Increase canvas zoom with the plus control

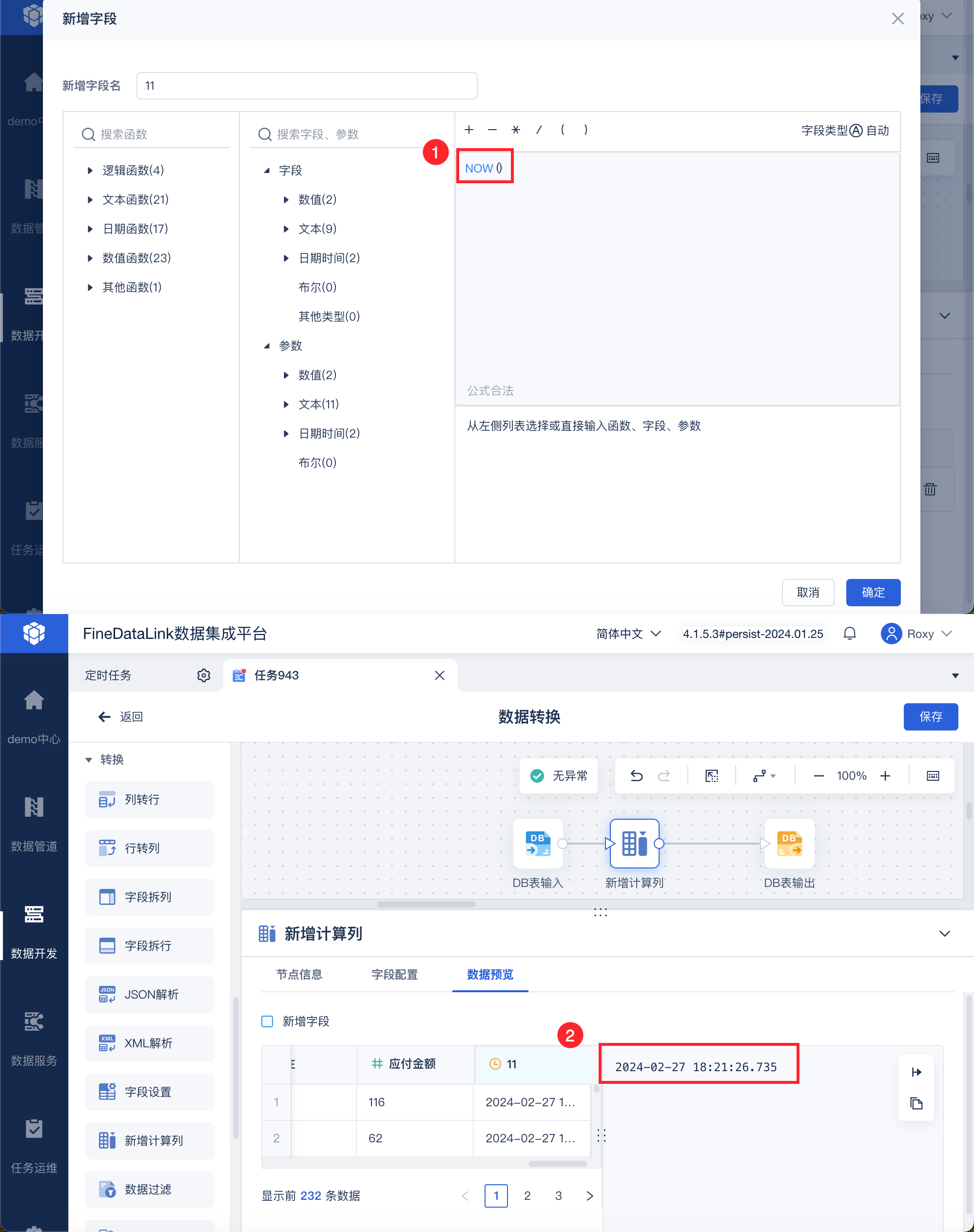coord(885,775)
